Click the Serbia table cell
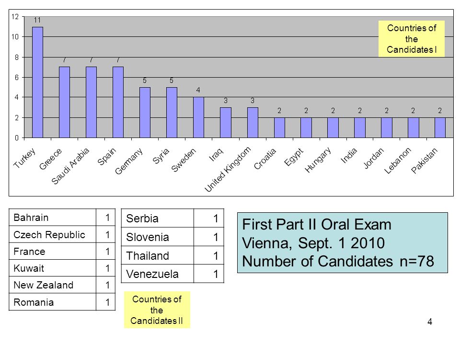This screenshot has height=345, width=460. [x=157, y=218]
